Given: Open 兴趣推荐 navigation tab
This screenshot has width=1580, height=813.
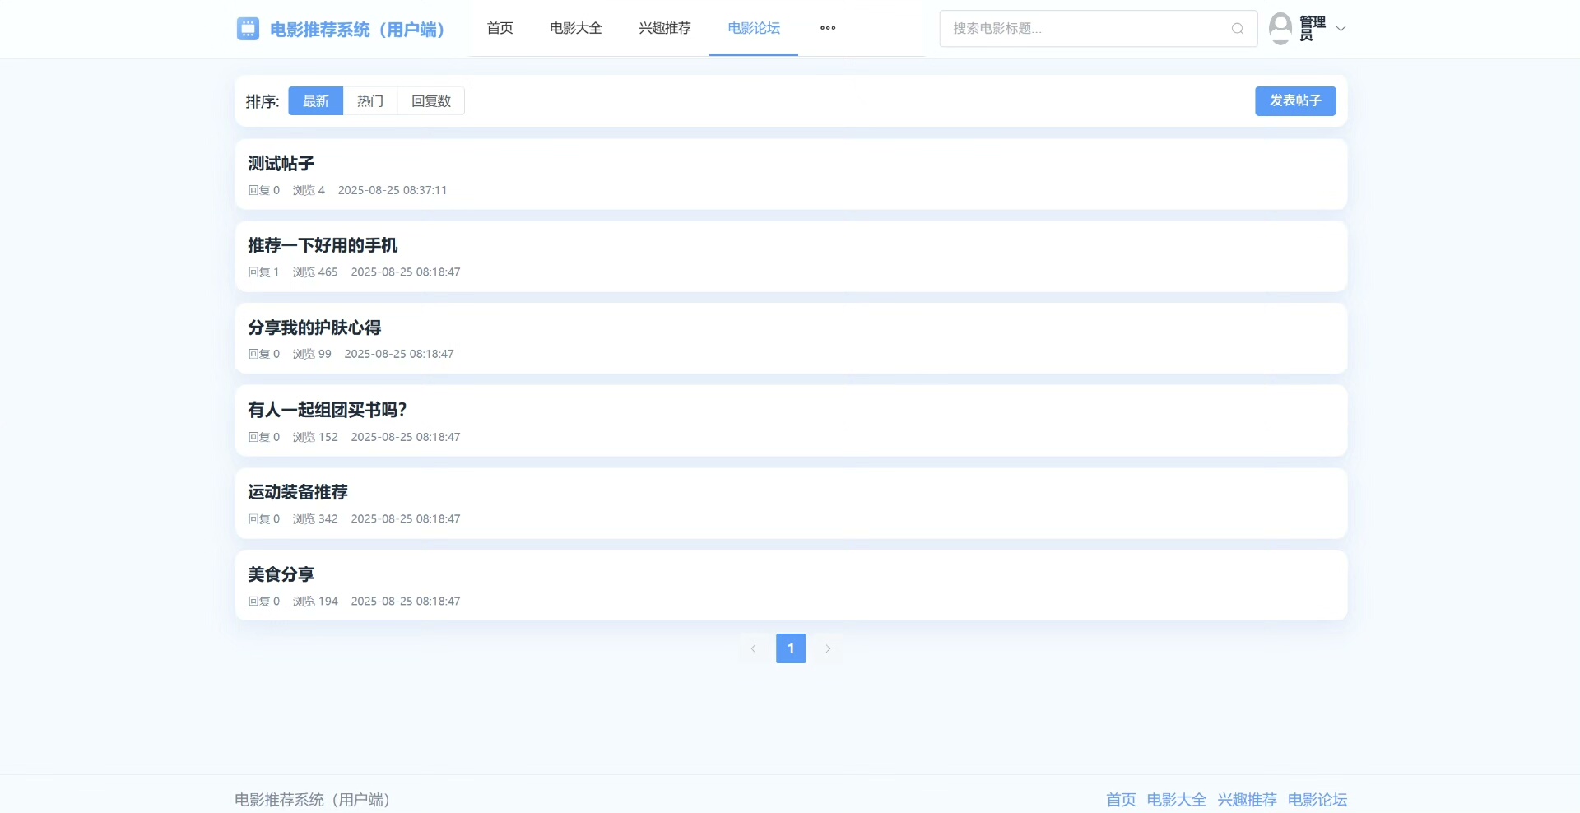Looking at the screenshot, I should pos(665,28).
